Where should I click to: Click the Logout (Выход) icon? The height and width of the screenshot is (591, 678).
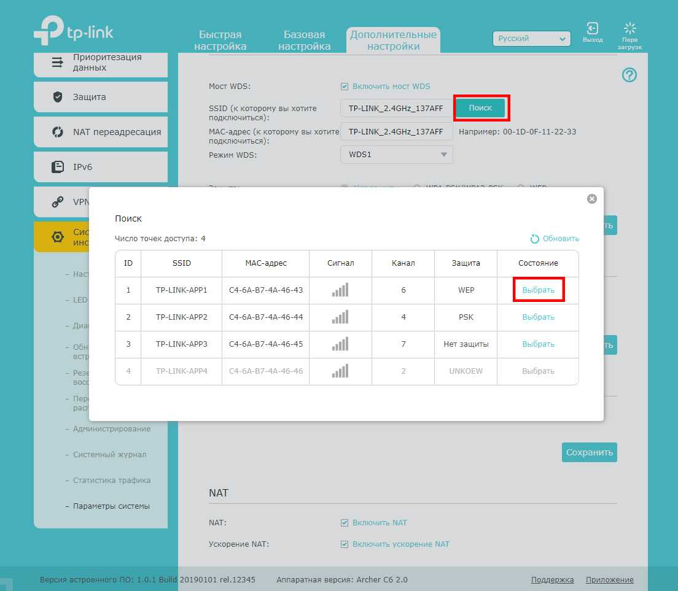593,29
